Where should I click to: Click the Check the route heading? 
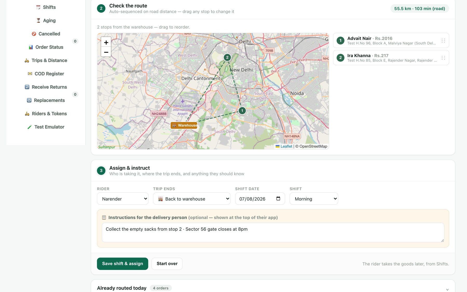[128, 6]
